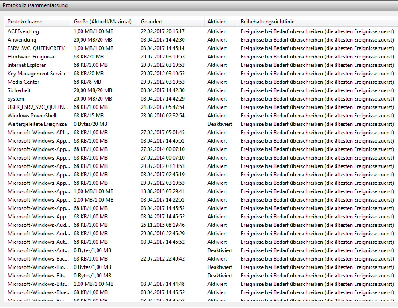Screen dimensions: 398x308
Task: Click the retention policy text in ACEEventLog row
Action: [317, 31]
